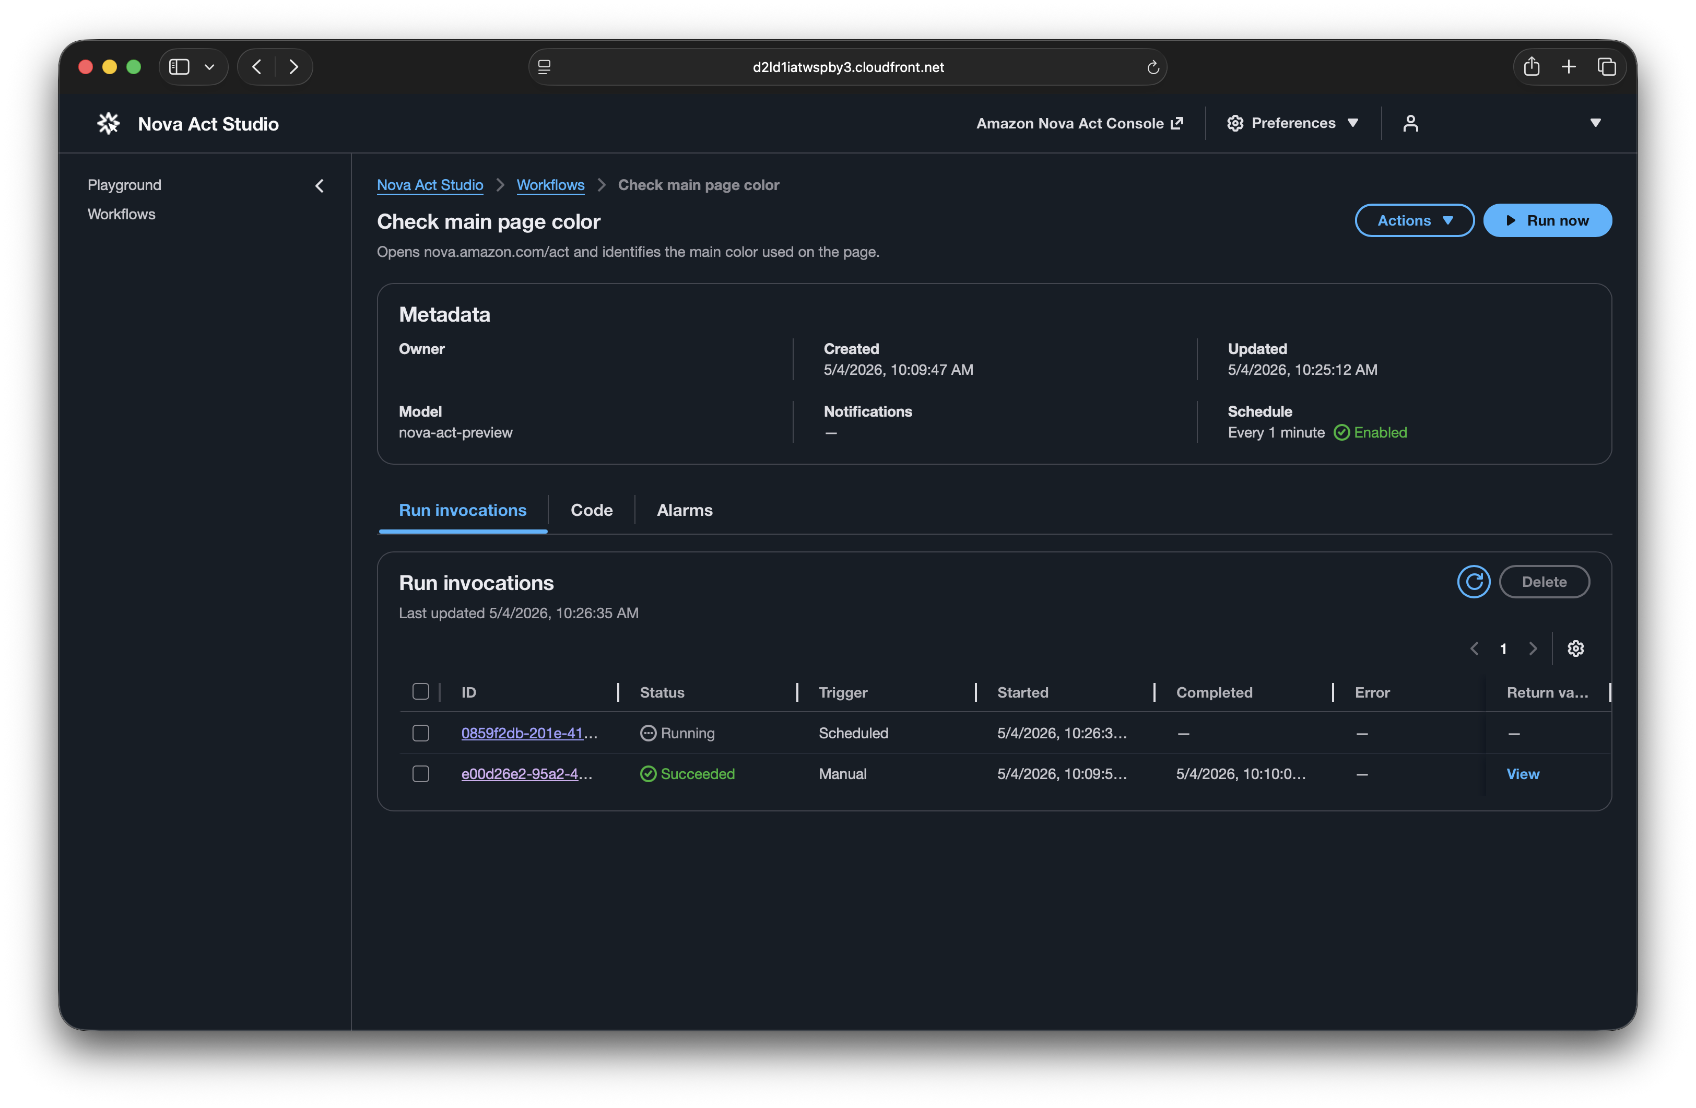The width and height of the screenshot is (1696, 1108).
Task: Click Safari forward button
Action: (x=293, y=67)
